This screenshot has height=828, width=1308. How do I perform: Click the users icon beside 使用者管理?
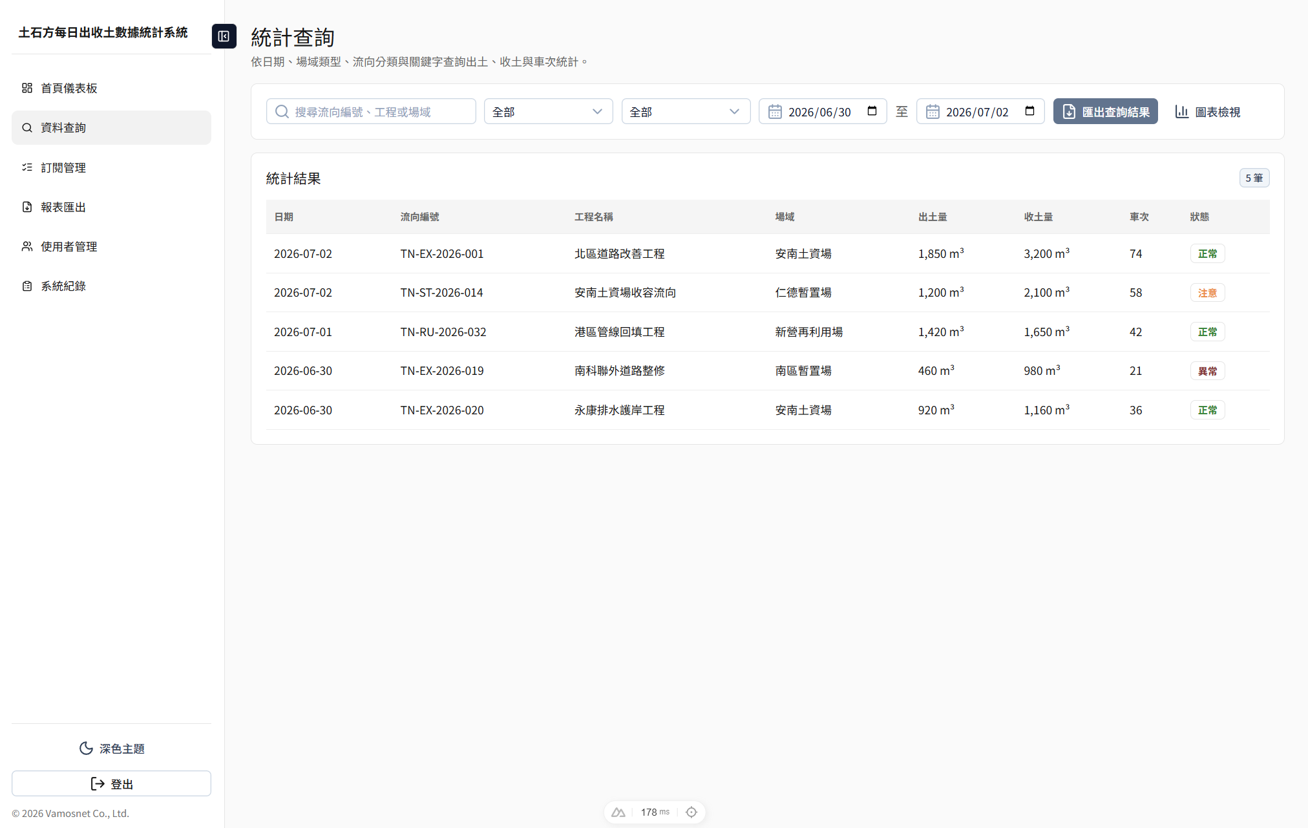27,246
